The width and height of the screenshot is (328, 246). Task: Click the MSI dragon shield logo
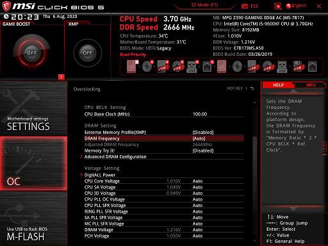pos(6,6)
